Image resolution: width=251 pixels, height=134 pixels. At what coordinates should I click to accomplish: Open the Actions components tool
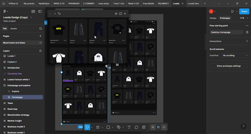click(144, 127)
